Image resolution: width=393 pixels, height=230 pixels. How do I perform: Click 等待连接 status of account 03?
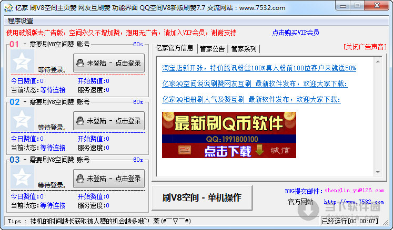coord(53,206)
